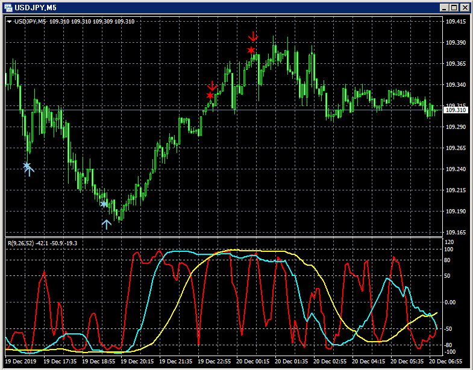
Task: Click the 19 Dec 18:55 time label
Action: coord(98,361)
